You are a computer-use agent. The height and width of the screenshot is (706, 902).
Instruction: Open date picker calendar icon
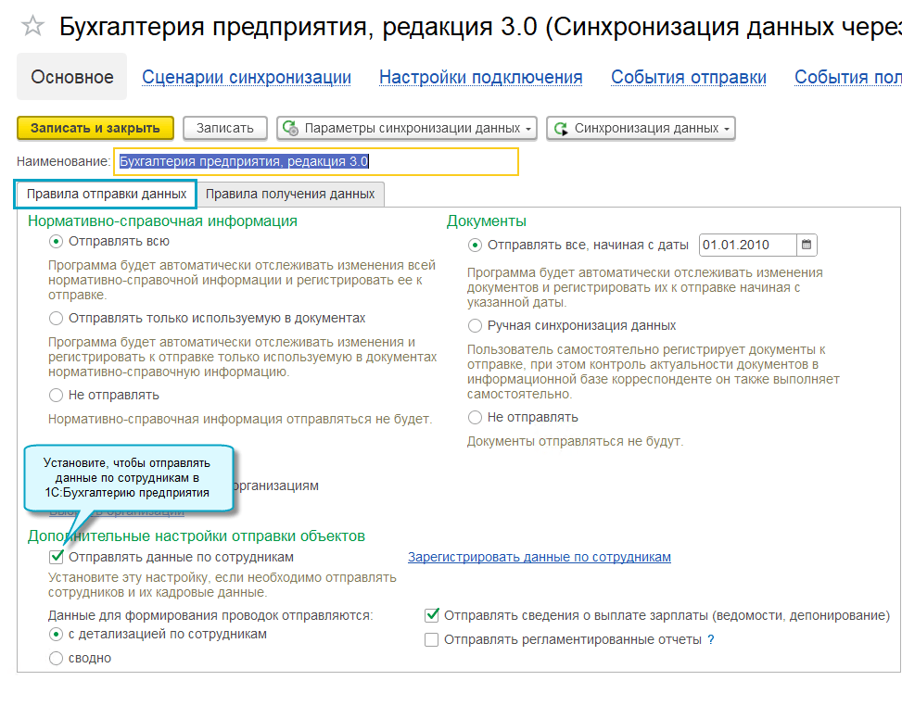click(x=807, y=245)
